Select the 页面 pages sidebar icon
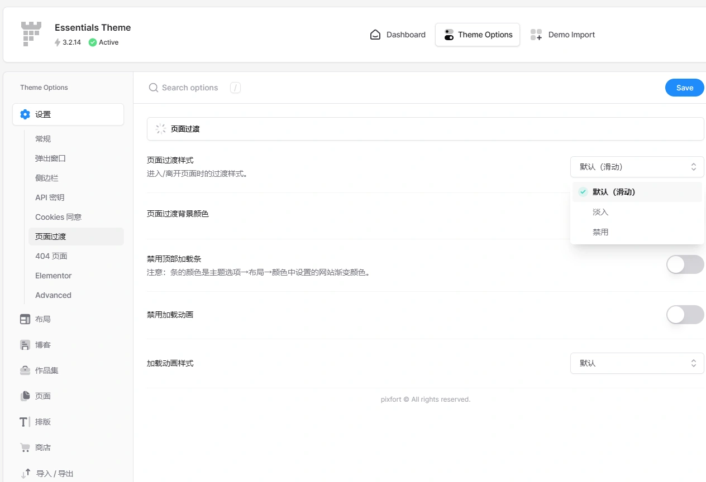The image size is (706, 482). [x=25, y=396]
